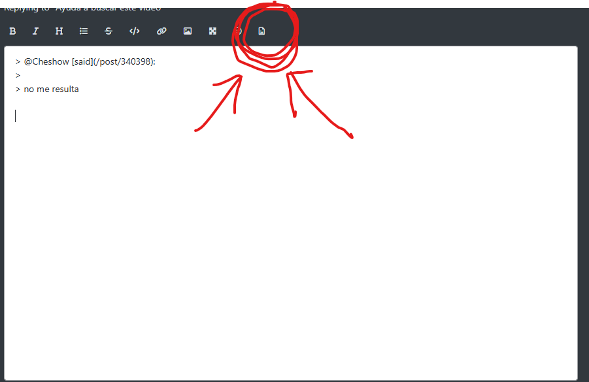Screen dimensions: 589x382
Task: Insert a heading with the H button
Action: 59,31
